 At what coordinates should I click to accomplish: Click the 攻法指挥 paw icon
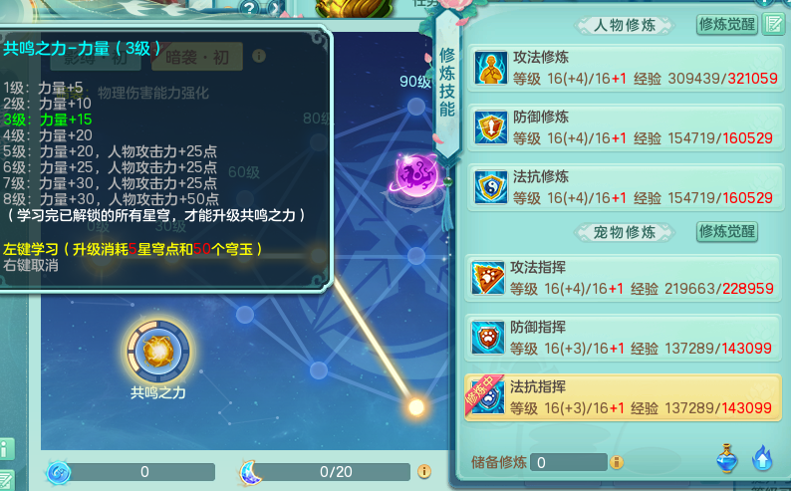coord(487,278)
